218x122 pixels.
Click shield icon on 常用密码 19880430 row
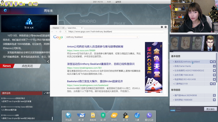pyautogui.click(x=214, y=100)
